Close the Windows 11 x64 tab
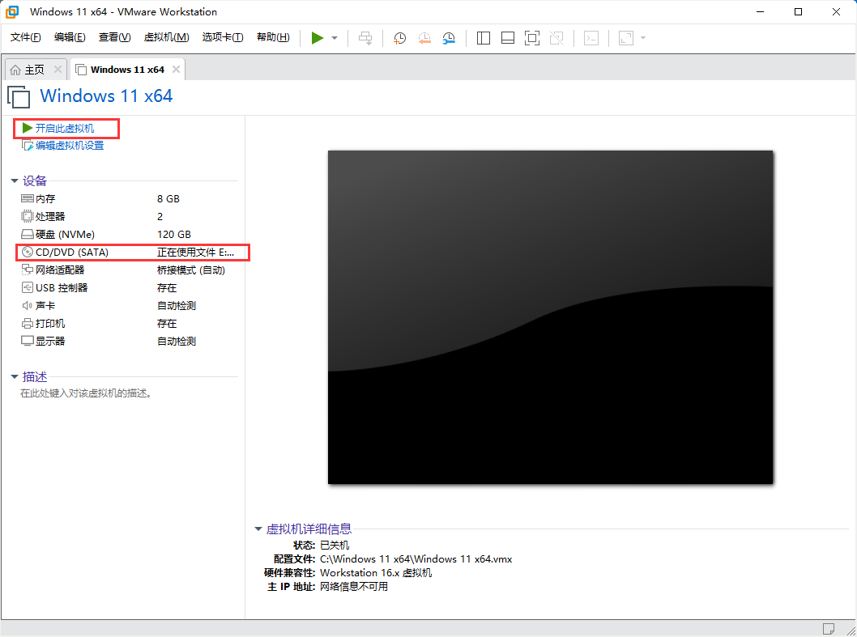The height and width of the screenshot is (637, 857). tap(176, 70)
